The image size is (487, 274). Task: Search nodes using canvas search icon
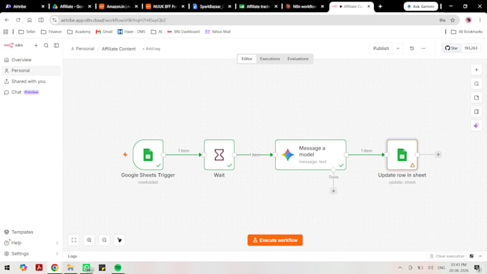(476, 84)
